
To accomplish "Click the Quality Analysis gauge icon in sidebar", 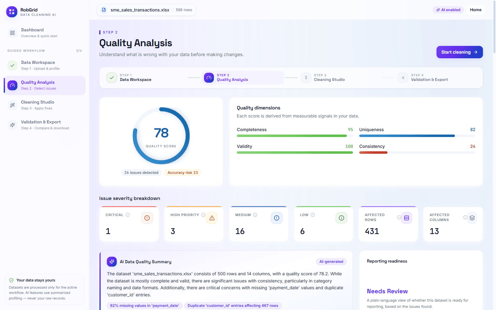I will [12, 85].
